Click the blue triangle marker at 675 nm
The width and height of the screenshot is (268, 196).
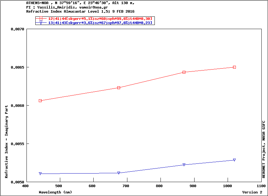click(x=119, y=173)
